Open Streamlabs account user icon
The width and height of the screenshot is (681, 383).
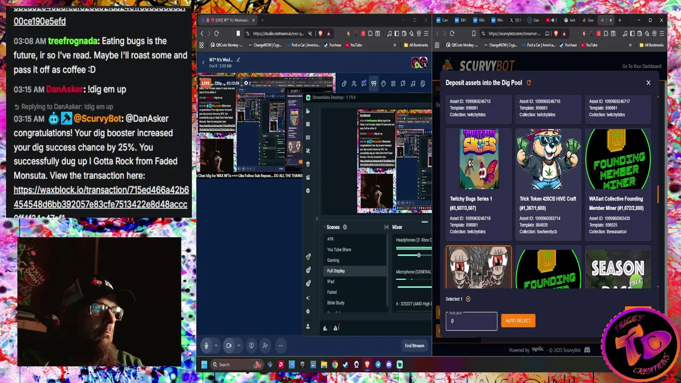tap(308, 326)
